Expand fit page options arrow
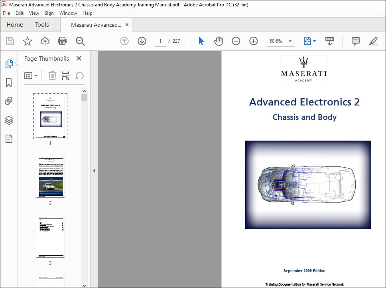This screenshot has height=288, width=386. (x=314, y=41)
